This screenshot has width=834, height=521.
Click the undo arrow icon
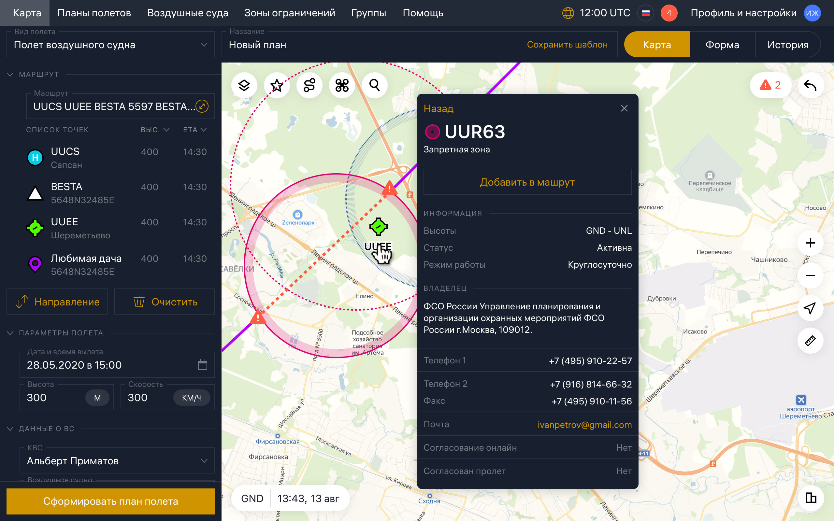coord(810,85)
